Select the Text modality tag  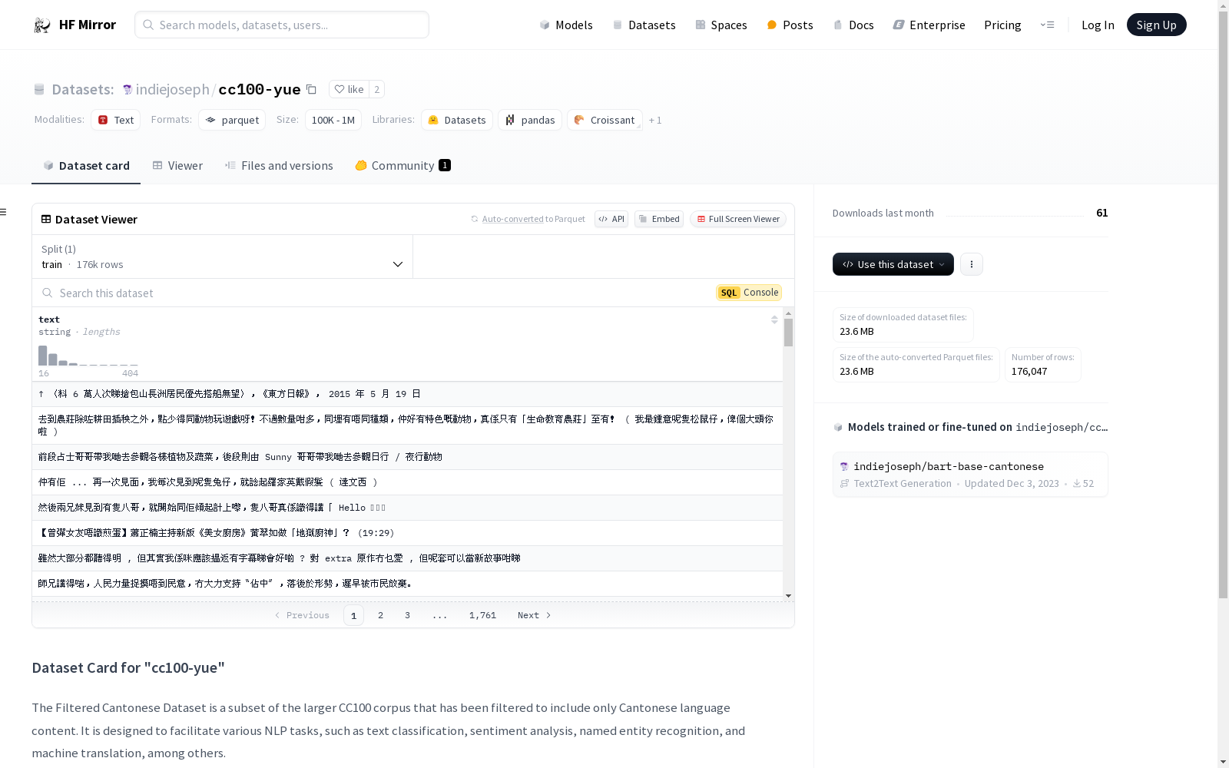[116, 120]
